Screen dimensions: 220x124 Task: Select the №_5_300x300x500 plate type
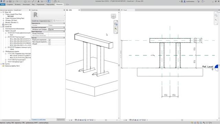(20, 43)
